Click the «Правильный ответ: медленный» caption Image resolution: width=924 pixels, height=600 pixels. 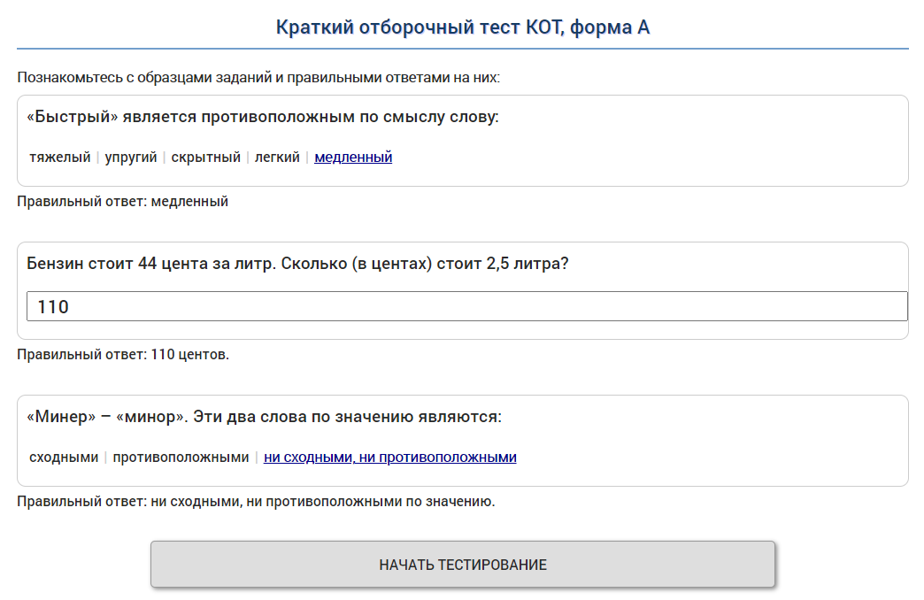coord(122,202)
